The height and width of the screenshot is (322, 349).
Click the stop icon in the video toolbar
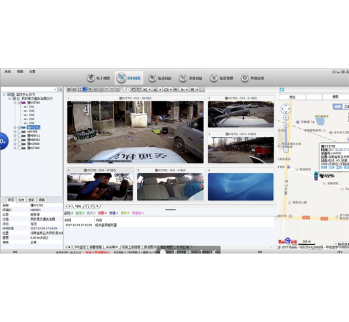(x=192, y=89)
